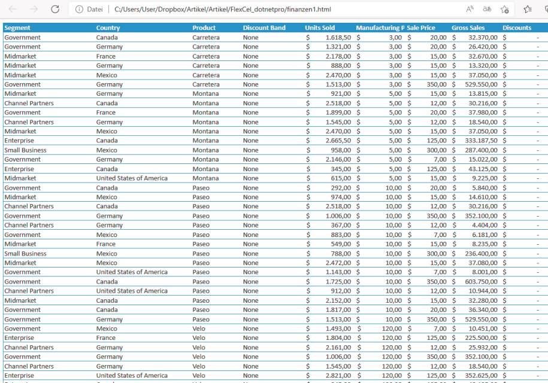Select gross sales value 225.500,00

pyautogui.click(x=481, y=338)
